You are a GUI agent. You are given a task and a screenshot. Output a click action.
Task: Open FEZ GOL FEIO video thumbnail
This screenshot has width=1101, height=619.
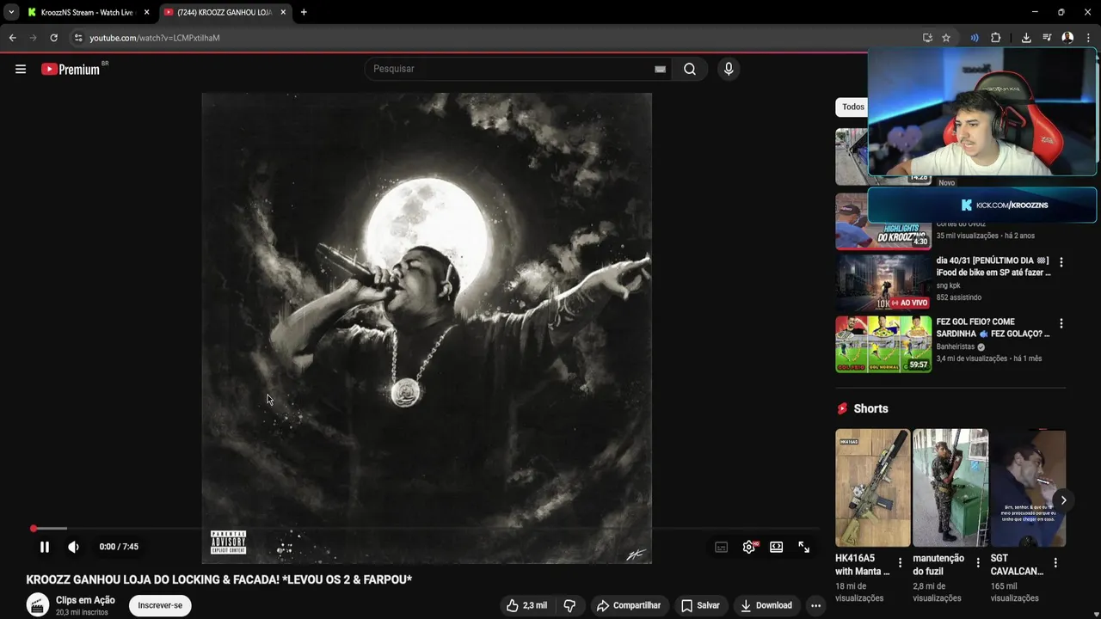[883, 344]
